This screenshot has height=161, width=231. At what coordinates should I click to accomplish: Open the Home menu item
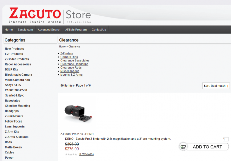click(9, 30)
